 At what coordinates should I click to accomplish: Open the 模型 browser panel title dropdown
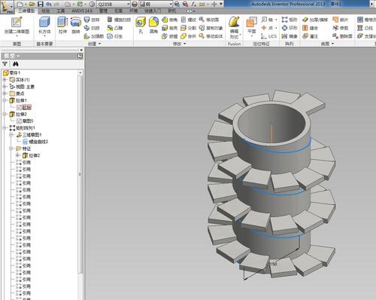tap(19, 56)
